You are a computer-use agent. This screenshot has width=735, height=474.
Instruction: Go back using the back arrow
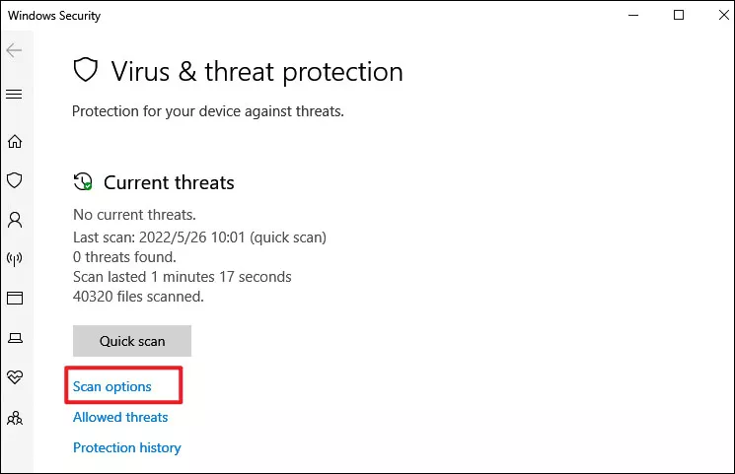coord(14,50)
